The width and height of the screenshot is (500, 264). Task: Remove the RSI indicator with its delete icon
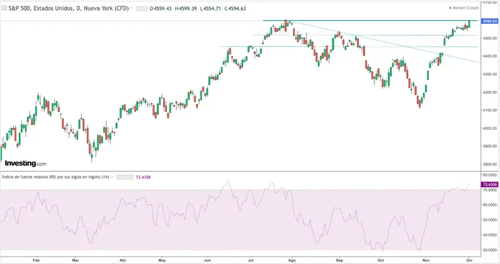tap(131, 177)
